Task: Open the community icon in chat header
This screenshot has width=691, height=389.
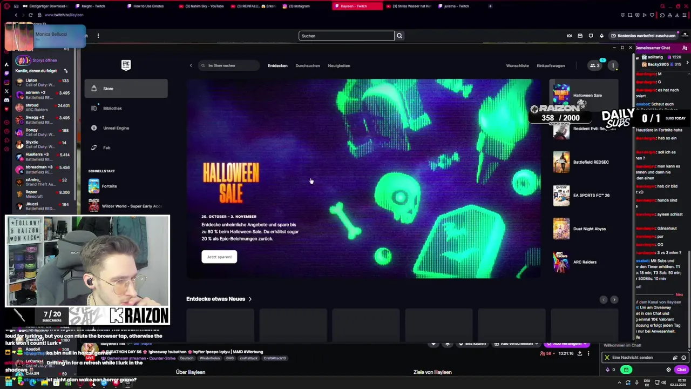Action: click(x=685, y=48)
